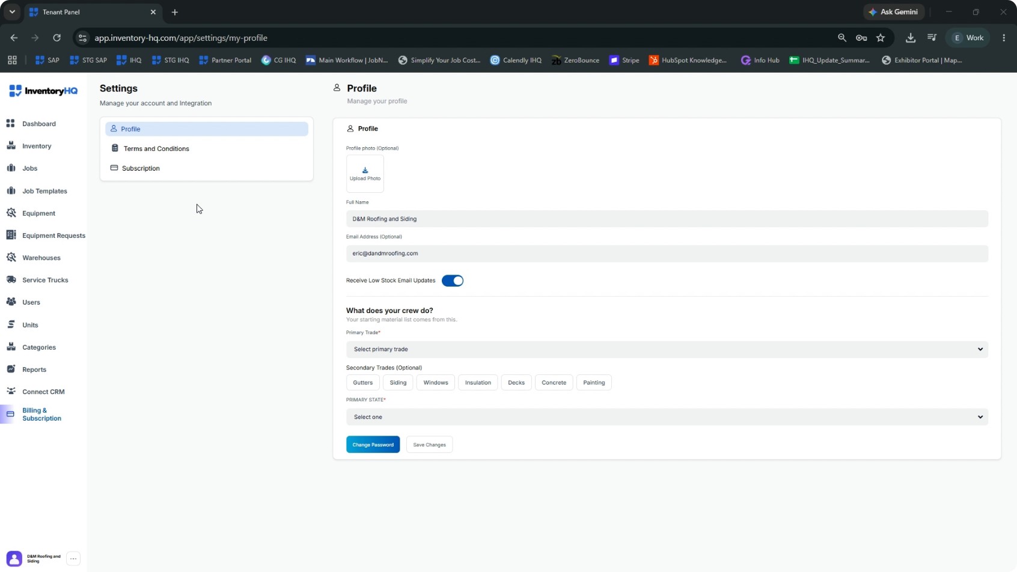Open the password manager key icon

861,38
